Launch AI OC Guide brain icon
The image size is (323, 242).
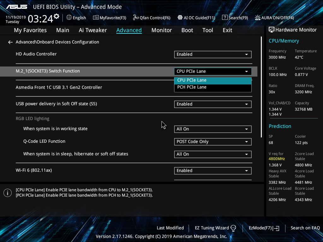tap(180, 18)
